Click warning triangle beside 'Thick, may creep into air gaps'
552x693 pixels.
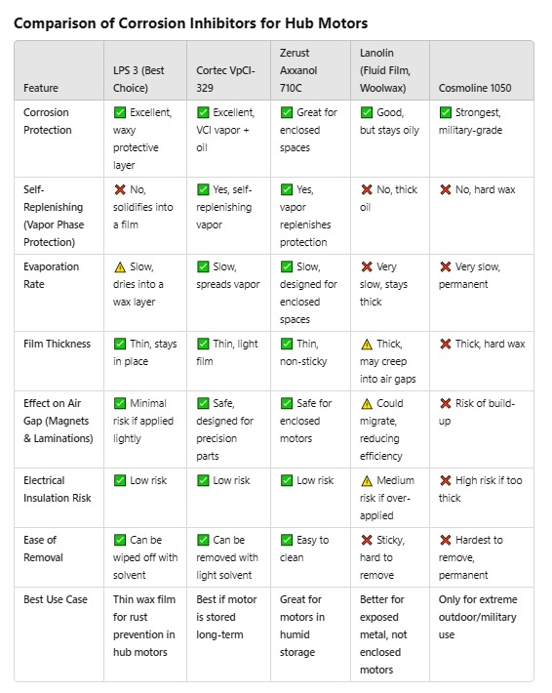pyautogui.click(x=367, y=344)
